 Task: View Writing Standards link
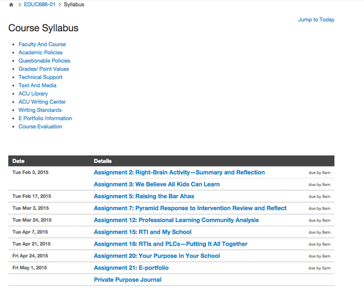tap(40, 110)
